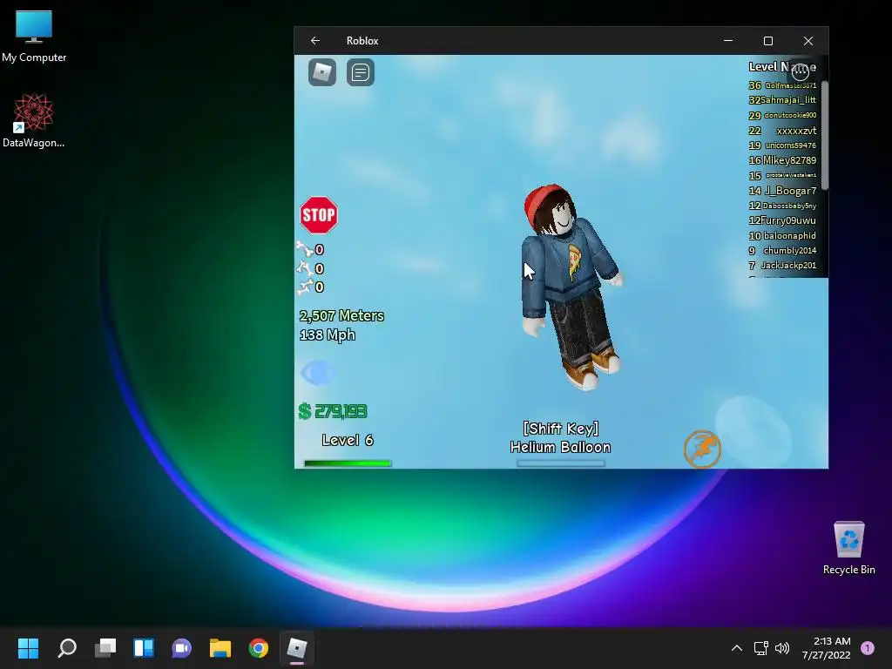
Task: Open the Recycle Bin on the desktop
Action: (848, 548)
